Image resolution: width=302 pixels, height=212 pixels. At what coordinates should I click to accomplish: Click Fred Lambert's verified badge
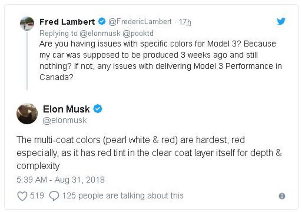coord(102,22)
